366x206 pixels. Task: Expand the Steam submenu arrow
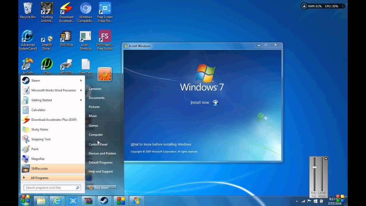(81, 81)
